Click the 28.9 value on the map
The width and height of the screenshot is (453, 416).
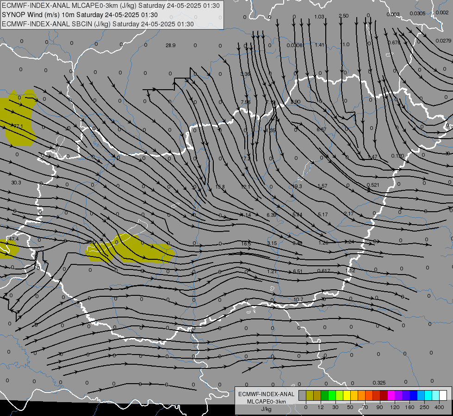tap(170, 45)
